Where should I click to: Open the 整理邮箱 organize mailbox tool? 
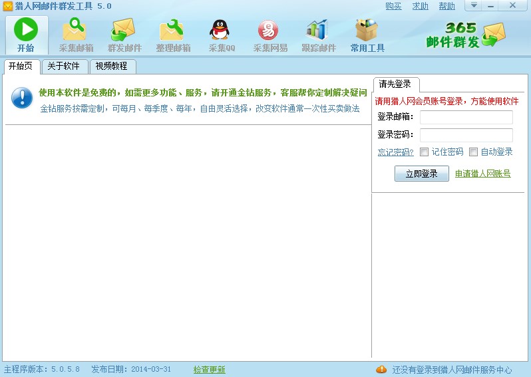pyautogui.click(x=173, y=35)
